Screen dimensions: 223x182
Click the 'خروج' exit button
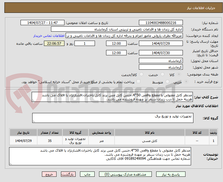click(49, 174)
